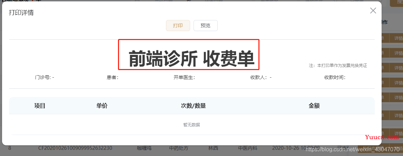
Task: Click the 暂无数据 empty table message
Action: pos(191,125)
